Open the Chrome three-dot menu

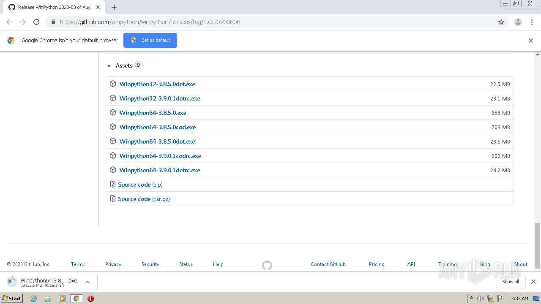532,22
